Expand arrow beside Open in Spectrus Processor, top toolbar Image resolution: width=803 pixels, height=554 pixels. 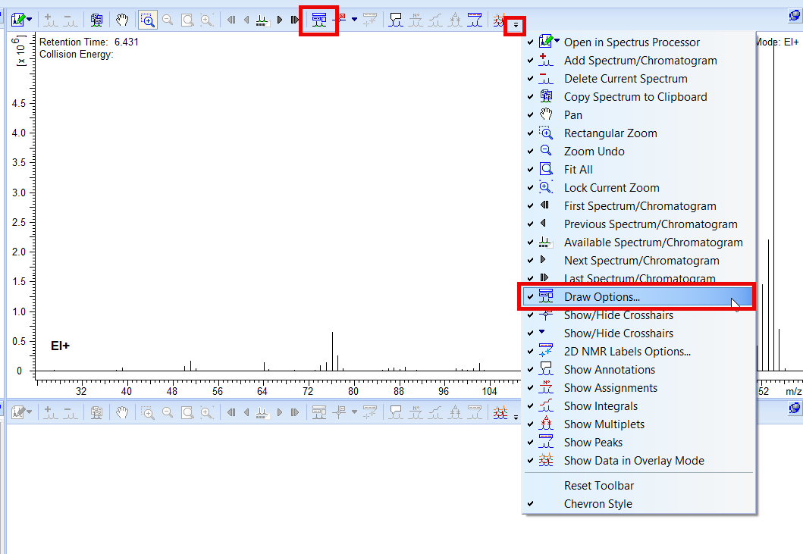click(29, 20)
